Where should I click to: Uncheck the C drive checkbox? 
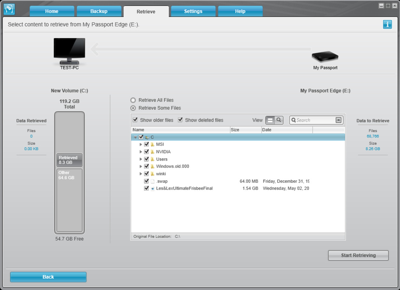tap(141, 137)
